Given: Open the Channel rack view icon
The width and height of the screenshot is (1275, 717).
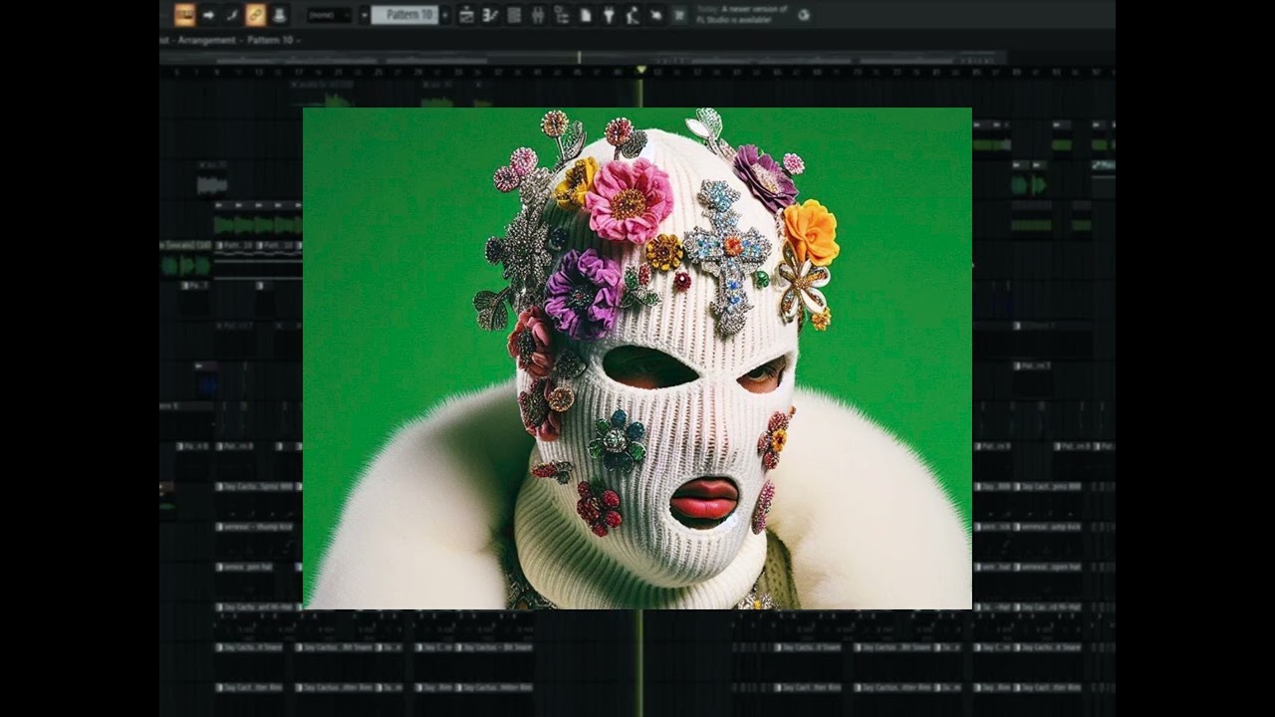Looking at the screenshot, I should click(514, 15).
